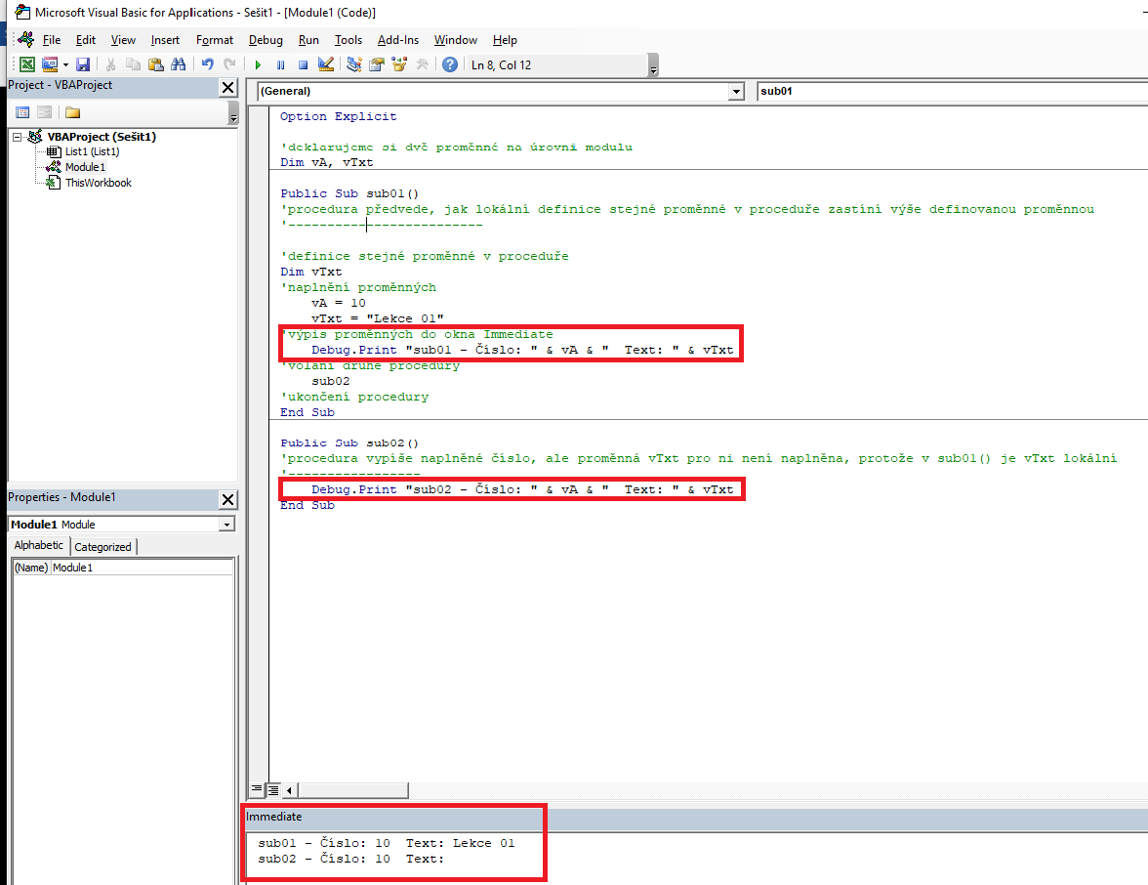Image resolution: width=1148 pixels, height=885 pixels.
Task: Switch to Procedure View at the bottom left
Action: [258, 788]
